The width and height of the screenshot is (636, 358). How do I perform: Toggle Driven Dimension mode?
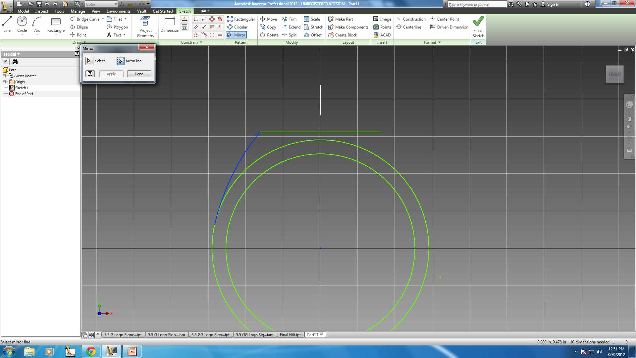tap(449, 27)
